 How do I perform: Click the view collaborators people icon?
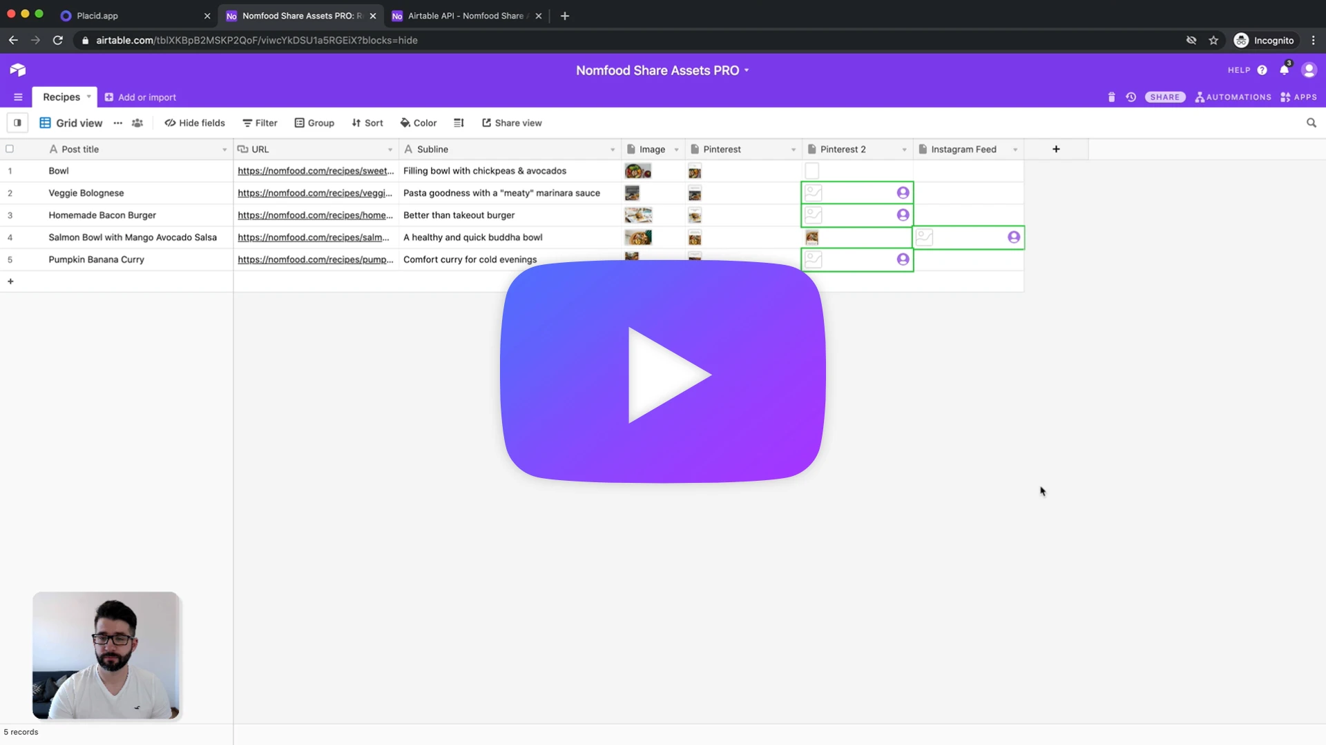pyautogui.click(x=137, y=123)
